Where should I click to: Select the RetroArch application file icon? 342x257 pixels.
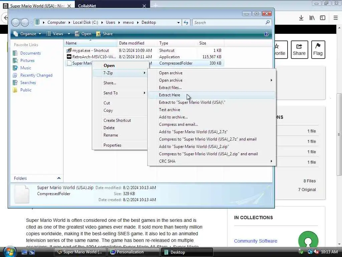[69, 57]
